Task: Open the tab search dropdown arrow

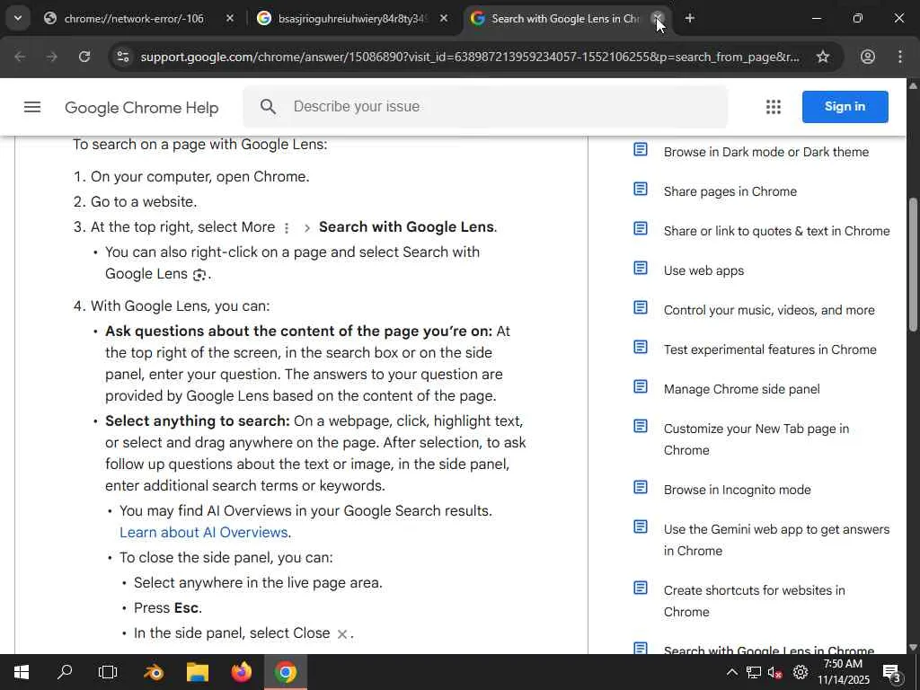Action: pos(18,18)
